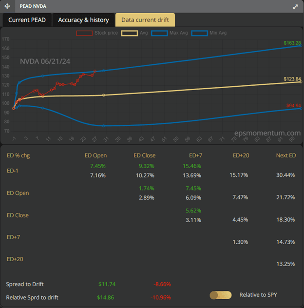The height and width of the screenshot is (308, 304).
Task: Expand the PEAD NVDA widget to fullscreen
Action: 295,7
